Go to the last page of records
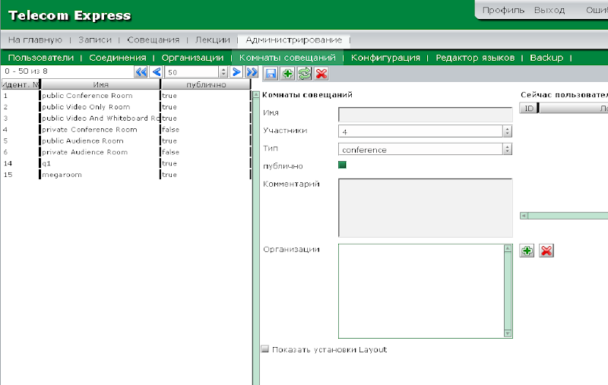Viewport: 608px width, 385px height. pos(250,71)
